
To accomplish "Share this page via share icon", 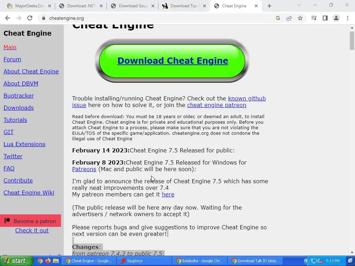I will pyautogui.click(x=289, y=18).
